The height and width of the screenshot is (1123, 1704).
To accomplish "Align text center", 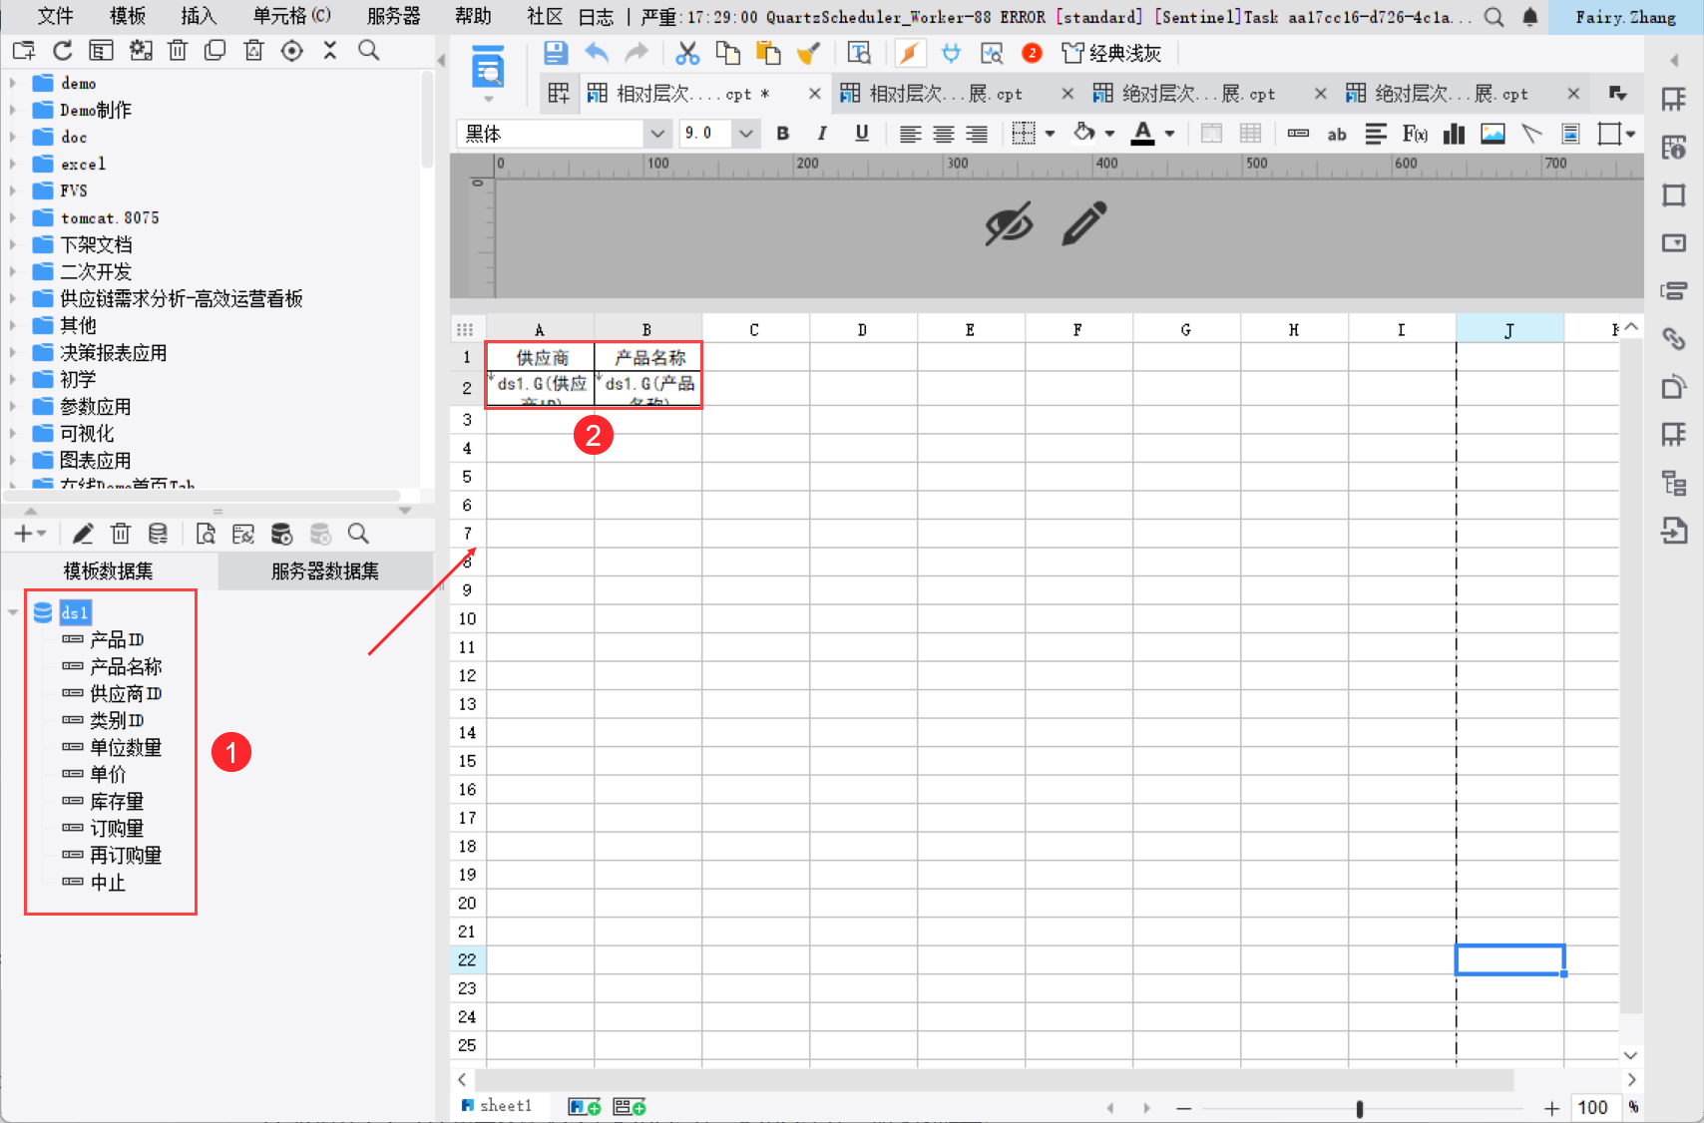I will pos(944,134).
